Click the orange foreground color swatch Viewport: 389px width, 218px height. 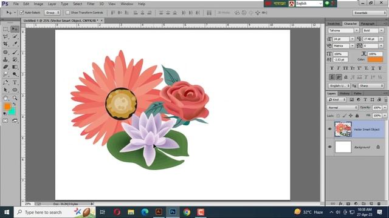[7, 107]
